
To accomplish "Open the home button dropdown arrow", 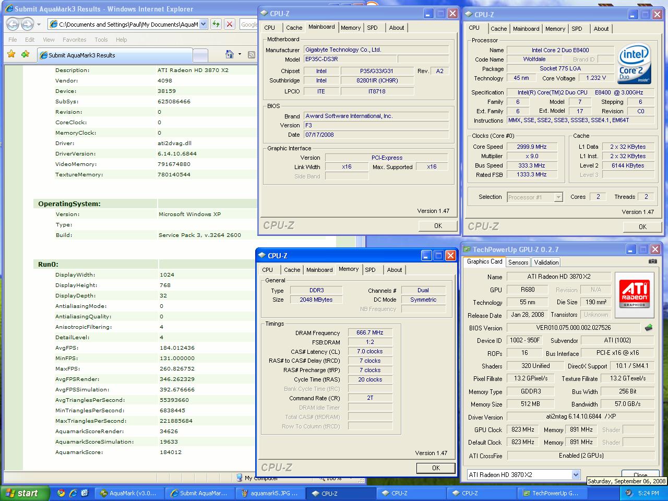I will [240, 54].
